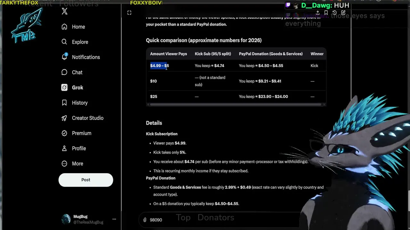The height and width of the screenshot is (230, 410).
Task: Bookmark this Grok conversation
Action: 326,13
